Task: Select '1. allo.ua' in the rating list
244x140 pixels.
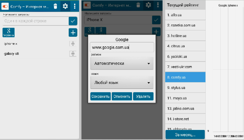Action: (x=185, y=15)
